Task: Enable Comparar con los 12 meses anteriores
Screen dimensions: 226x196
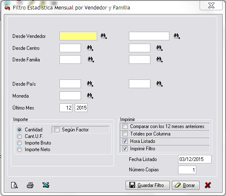Action: (x=125, y=126)
